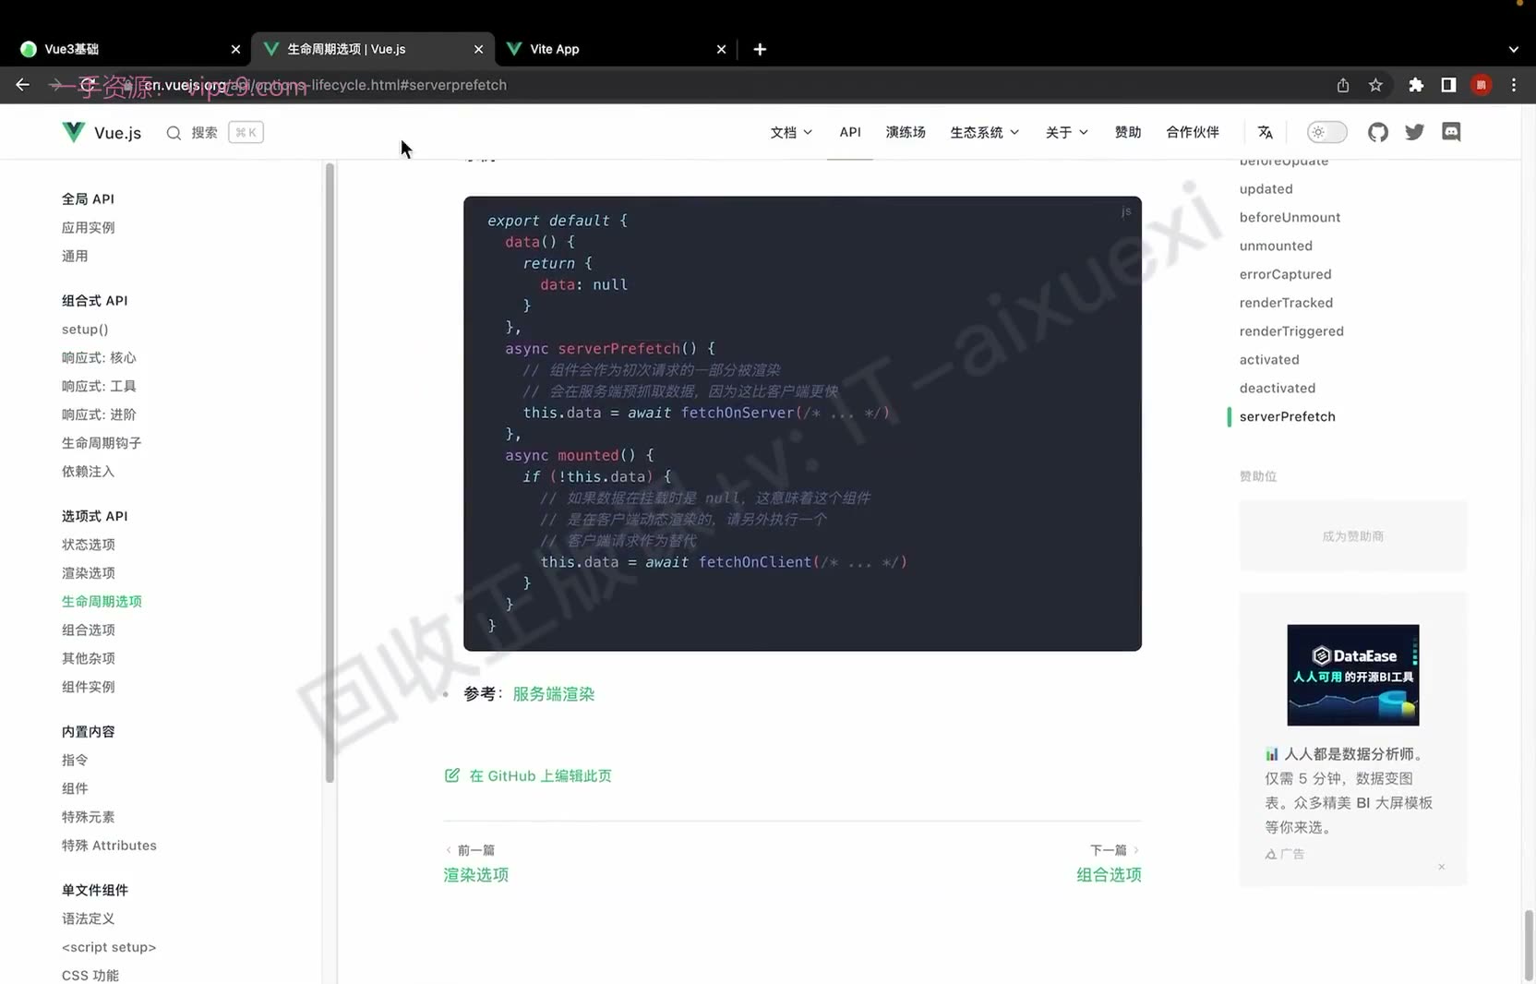Open the API item in the navbar
This screenshot has height=984, width=1536.
[x=850, y=132]
